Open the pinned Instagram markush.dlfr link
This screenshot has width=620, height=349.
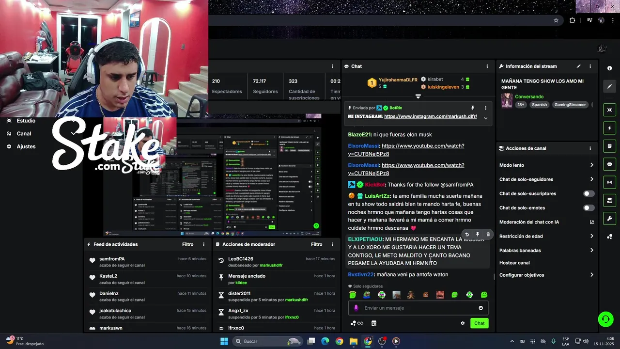430,116
